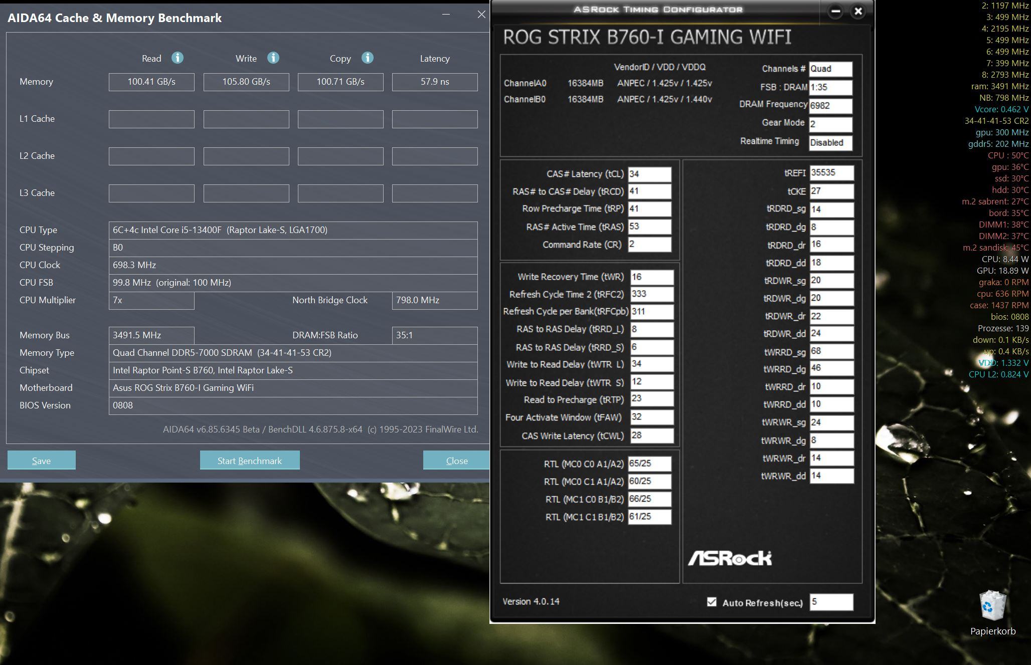
Task: Minimize the ASRock Timing Configurator window
Action: [835, 11]
